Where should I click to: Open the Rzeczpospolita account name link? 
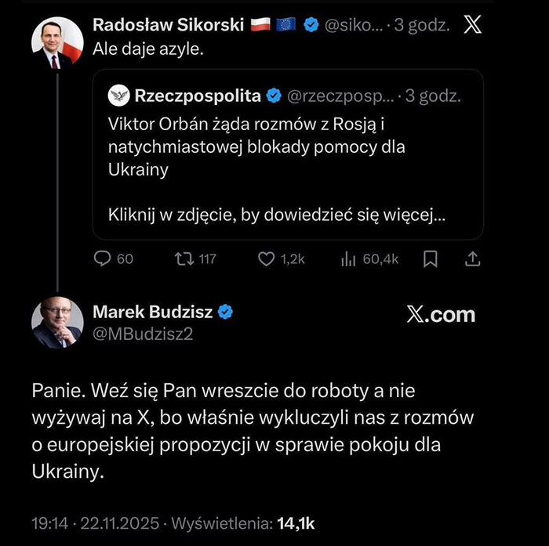click(198, 96)
